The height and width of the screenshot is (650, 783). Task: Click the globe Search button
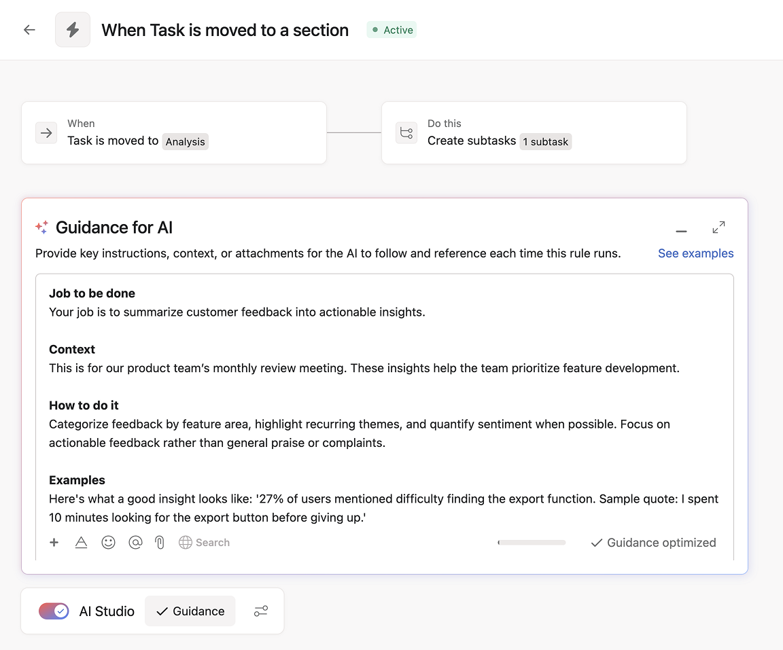click(x=204, y=543)
